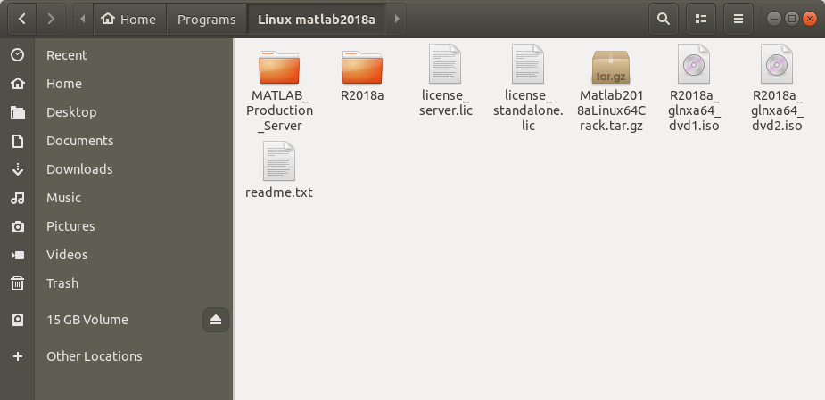825x400 pixels.
Task: Open Other Locations in the sidebar
Action: point(95,355)
